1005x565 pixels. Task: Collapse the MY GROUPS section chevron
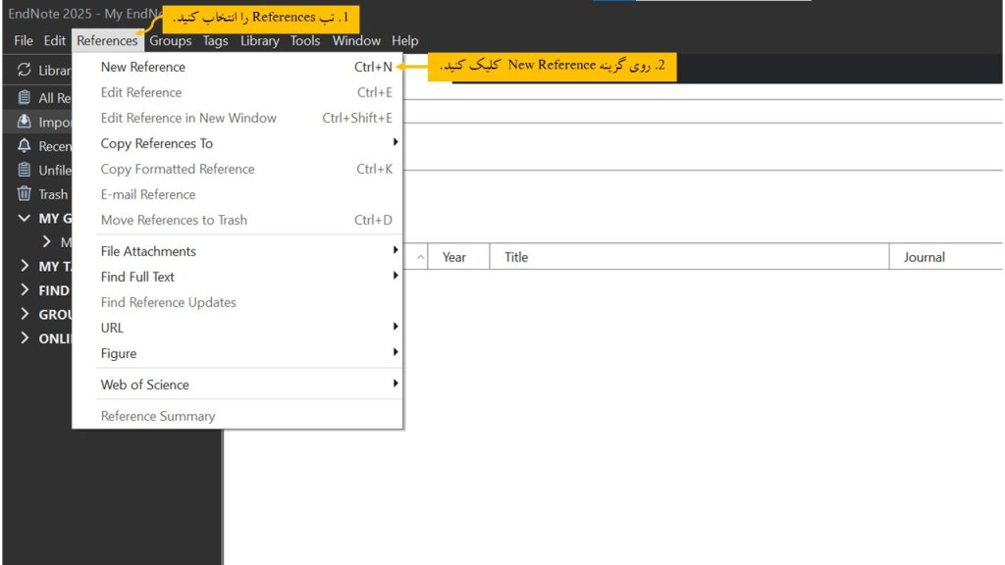coord(25,219)
